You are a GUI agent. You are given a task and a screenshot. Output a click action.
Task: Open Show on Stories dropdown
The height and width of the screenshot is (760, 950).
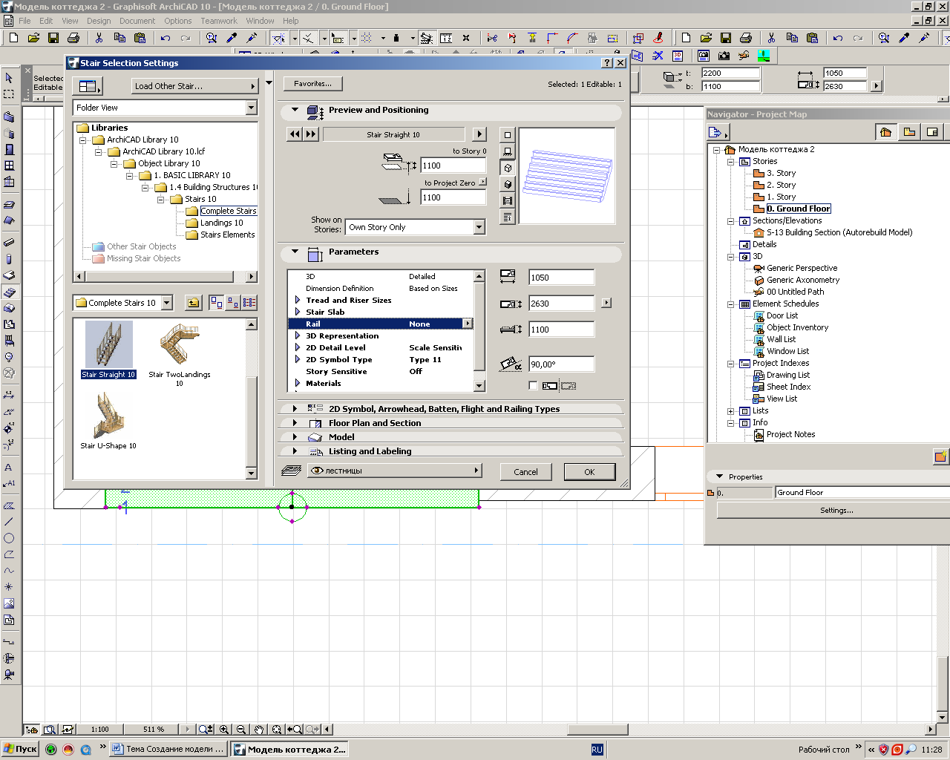(479, 227)
